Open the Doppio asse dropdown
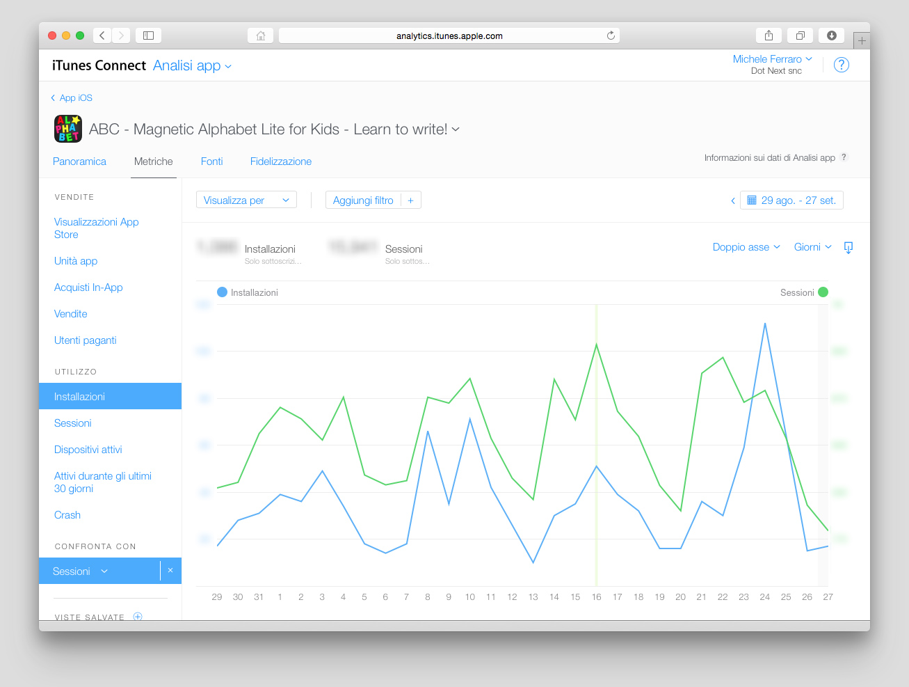 [746, 247]
